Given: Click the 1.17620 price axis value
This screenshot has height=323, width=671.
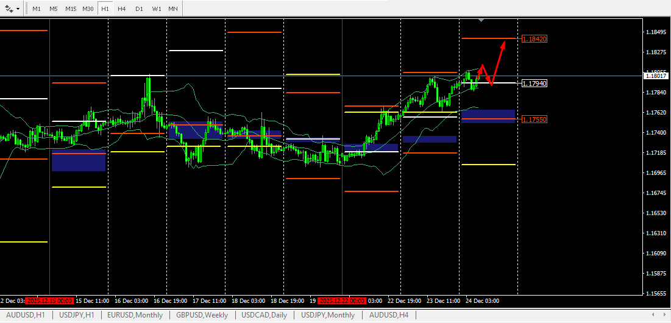Looking at the screenshot, I should pos(656,113).
